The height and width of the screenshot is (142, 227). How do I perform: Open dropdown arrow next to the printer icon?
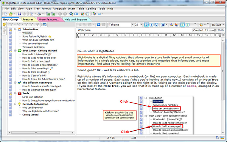coord(43,14)
